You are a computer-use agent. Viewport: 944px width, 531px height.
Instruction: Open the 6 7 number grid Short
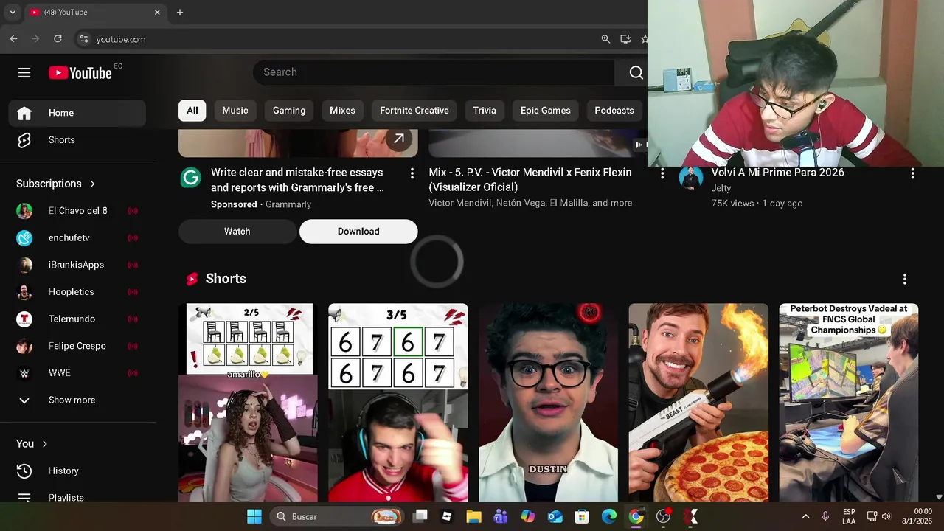point(398,403)
